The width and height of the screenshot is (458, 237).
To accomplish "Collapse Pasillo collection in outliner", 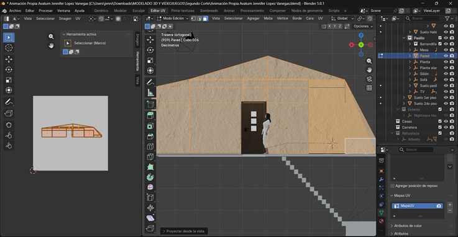I will tap(404, 38).
